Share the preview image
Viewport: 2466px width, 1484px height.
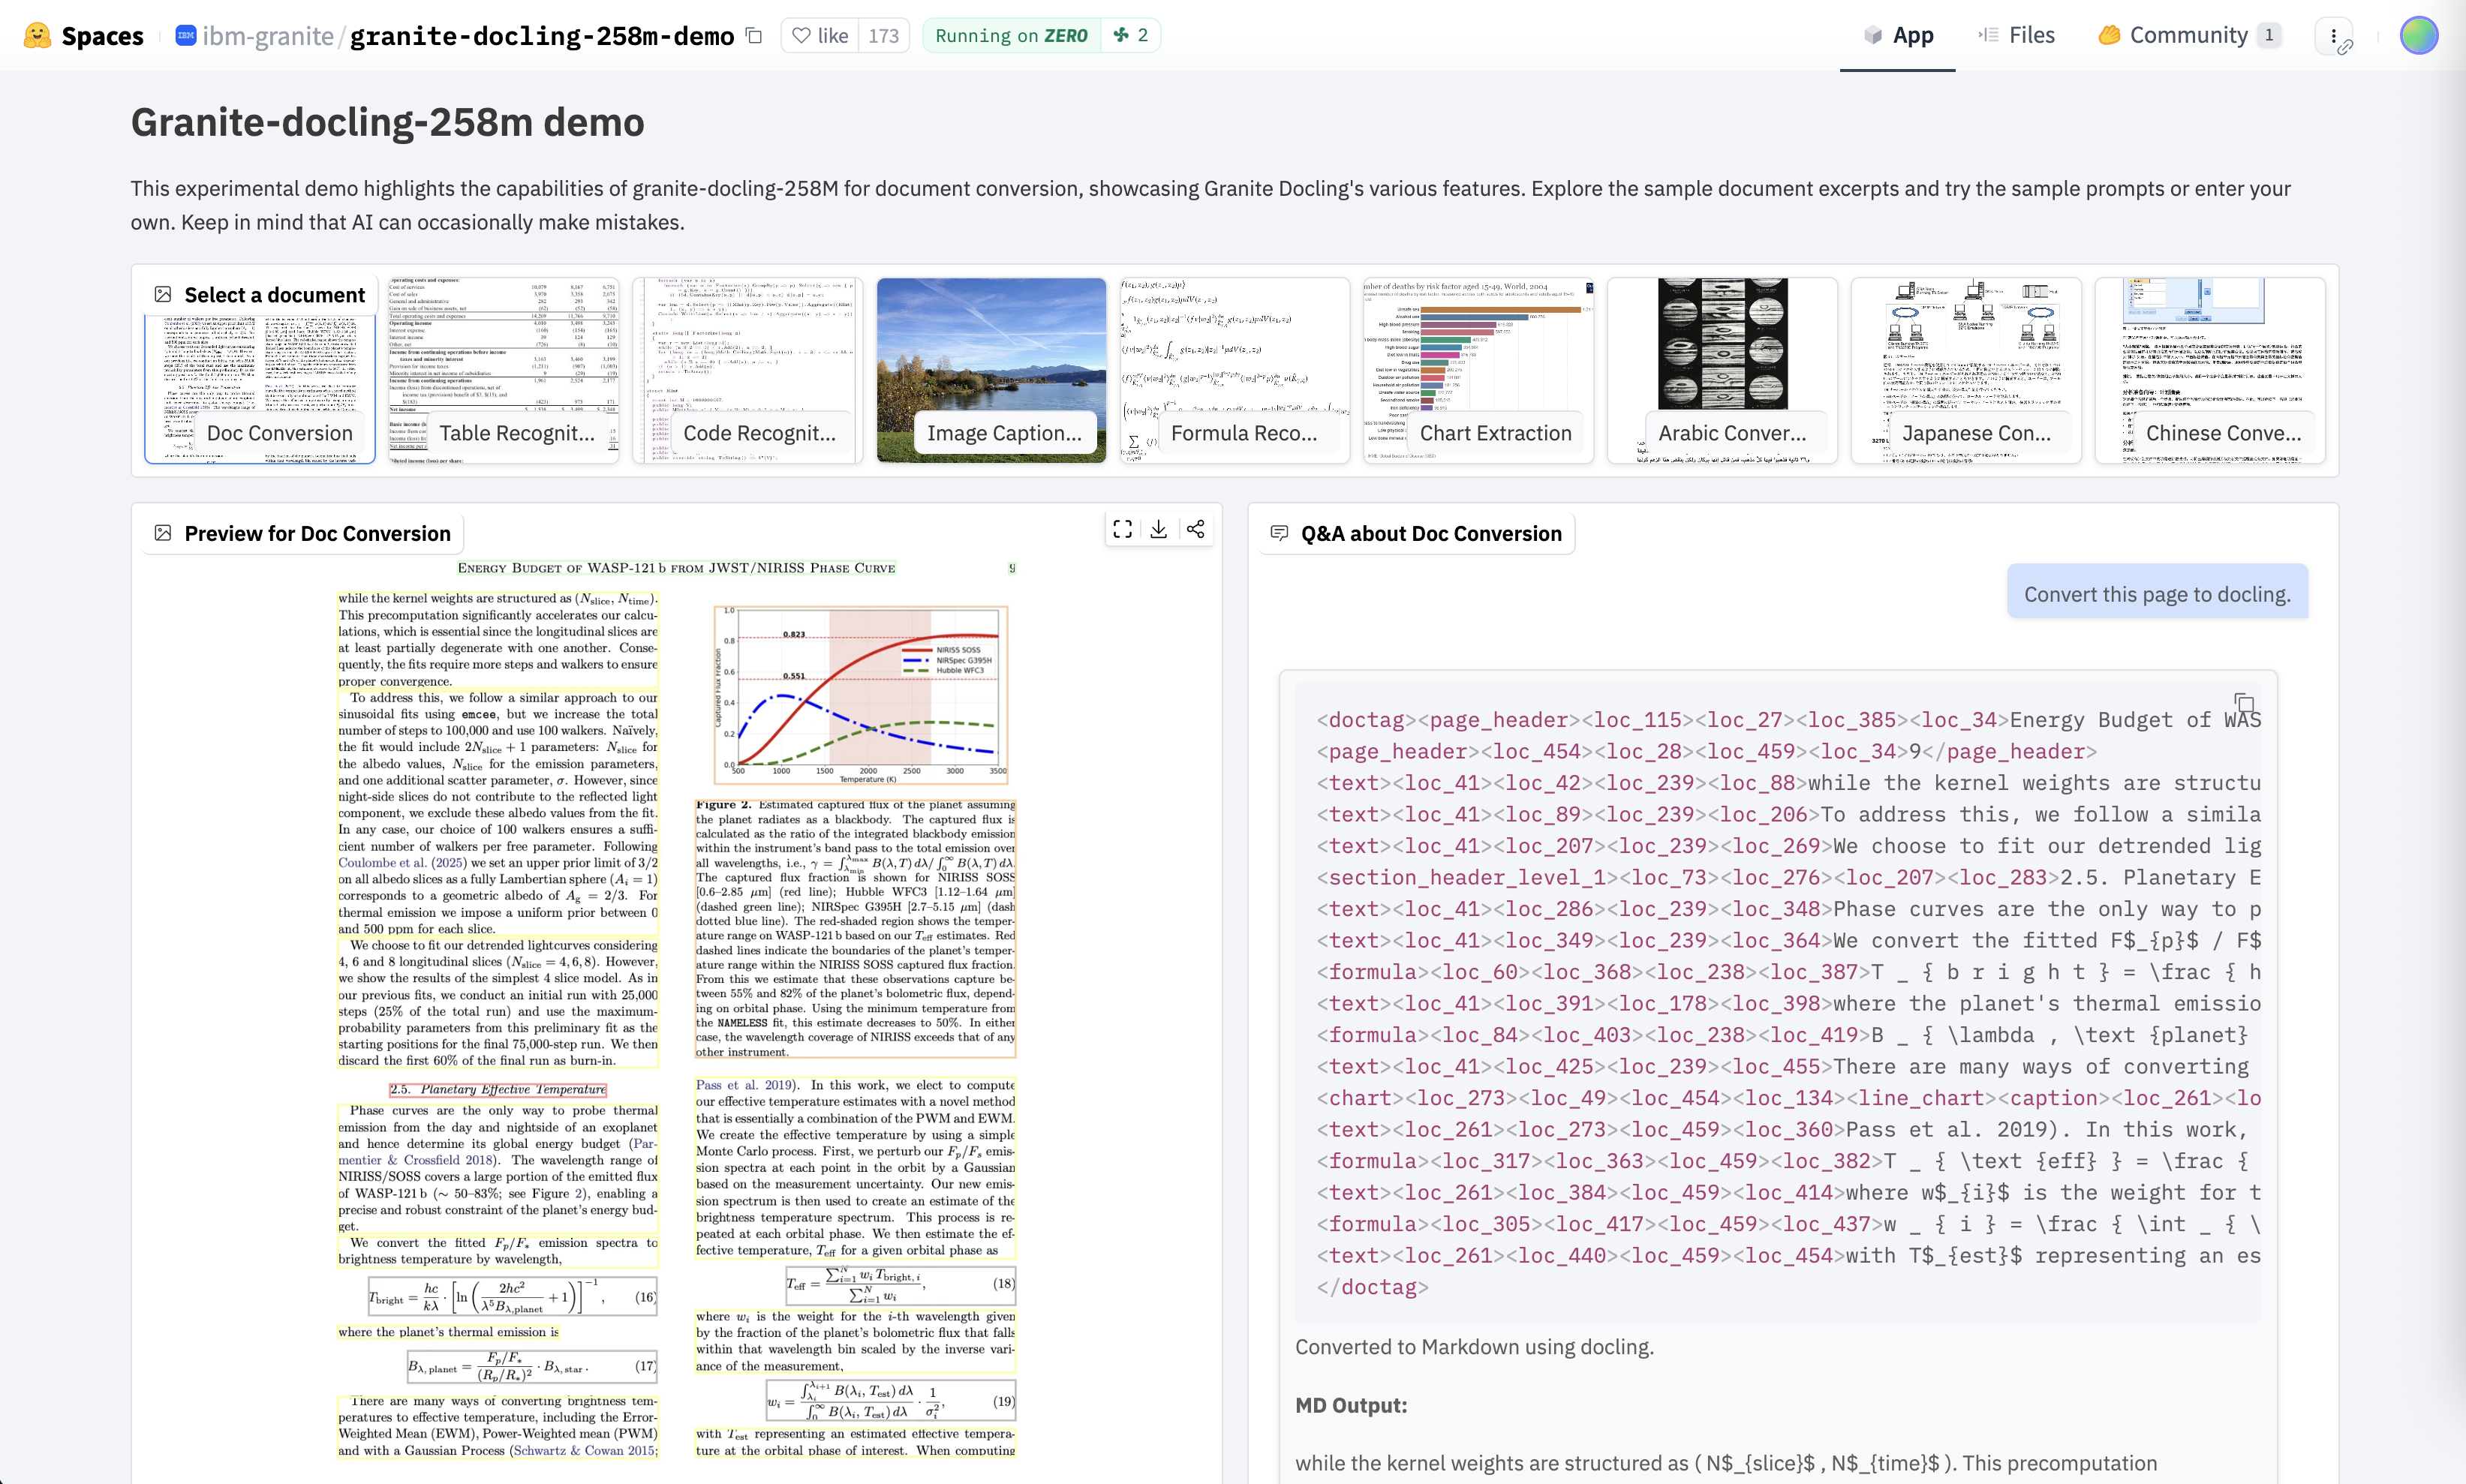click(x=1195, y=529)
